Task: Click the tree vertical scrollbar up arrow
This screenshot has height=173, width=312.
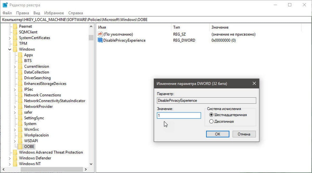Action: (91, 26)
